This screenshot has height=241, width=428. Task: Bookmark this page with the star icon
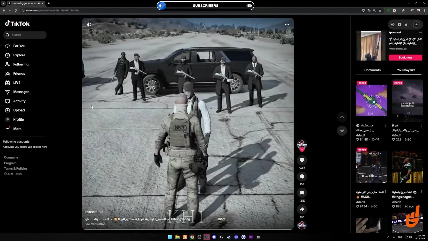click(x=380, y=10)
